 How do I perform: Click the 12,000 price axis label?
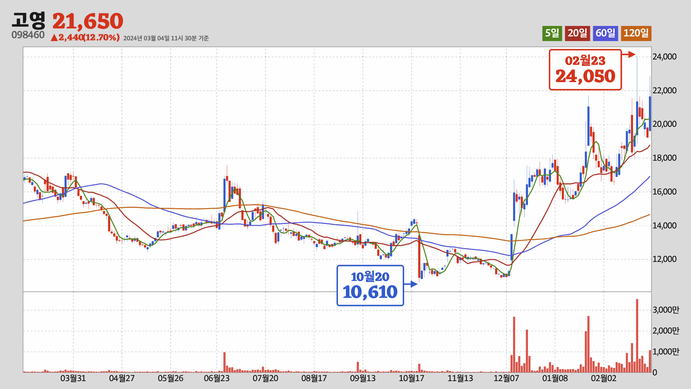tap(664, 259)
